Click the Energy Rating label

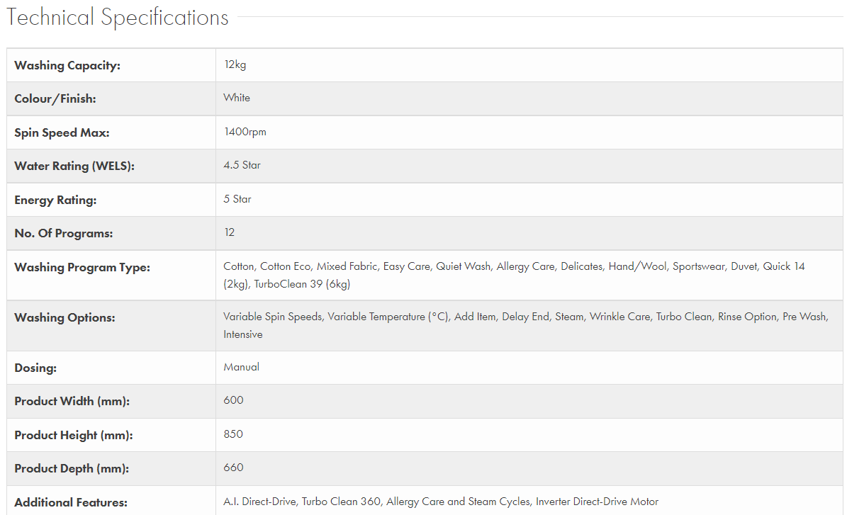tap(55, 200)
